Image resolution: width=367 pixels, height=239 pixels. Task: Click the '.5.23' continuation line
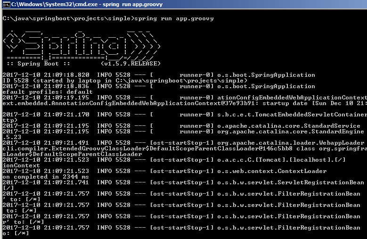pyautogui.click(x=12, y=137)
